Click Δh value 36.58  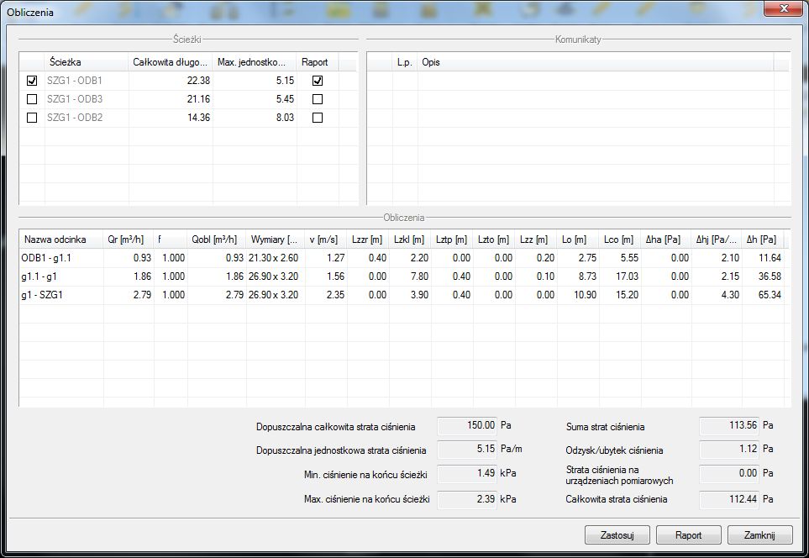point(770,276)
